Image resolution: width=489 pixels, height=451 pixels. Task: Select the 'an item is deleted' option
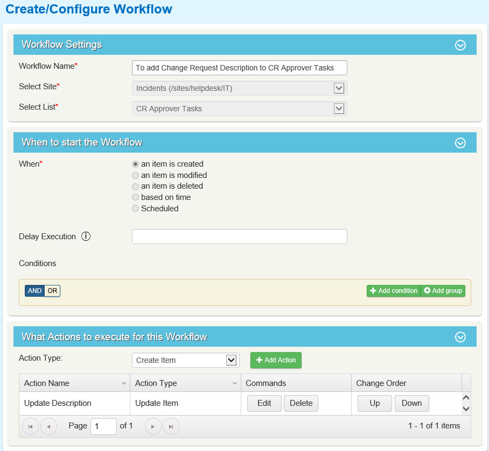tap(136, 186)
